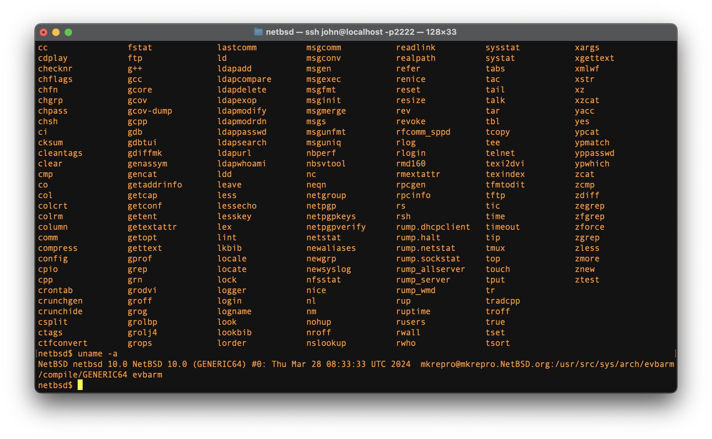
Task: Click the 'xgettext' entry
Action: [595, 58]
